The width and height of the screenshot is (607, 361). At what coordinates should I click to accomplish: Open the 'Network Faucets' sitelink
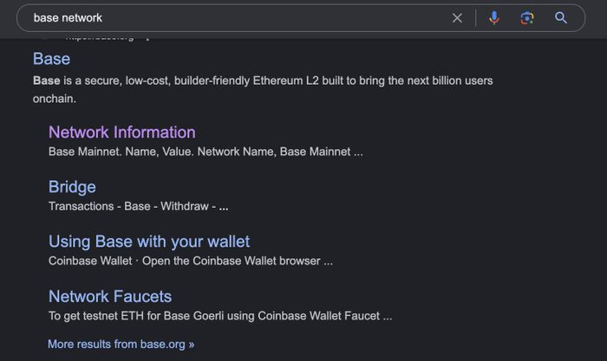pos(110,296)
